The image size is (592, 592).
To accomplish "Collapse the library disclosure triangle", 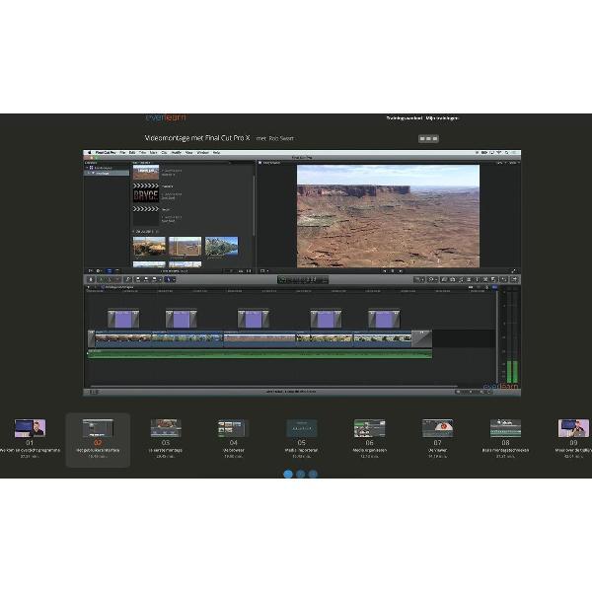I will pyautogui.click(x=87, y=168).
